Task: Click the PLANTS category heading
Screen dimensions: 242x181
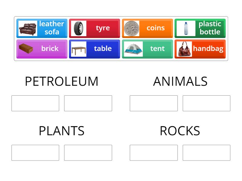Action: pos(61,131)
